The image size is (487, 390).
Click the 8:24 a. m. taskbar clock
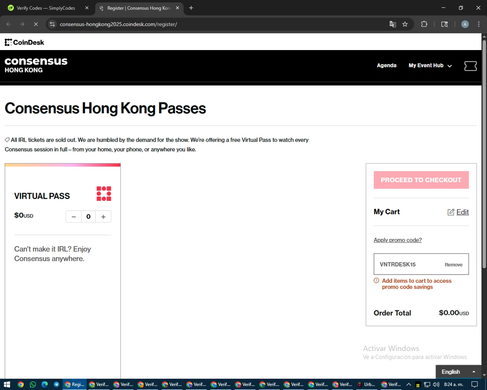click(454, 384)
